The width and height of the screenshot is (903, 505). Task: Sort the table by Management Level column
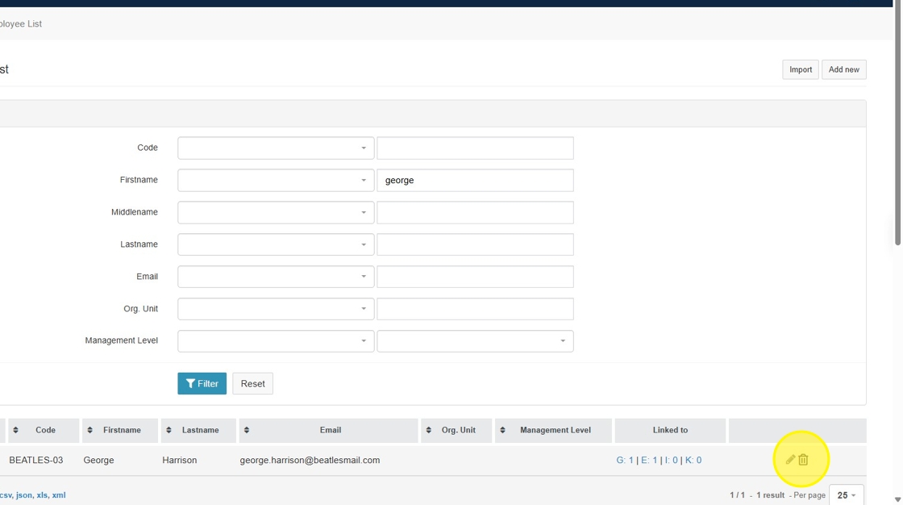502,431
